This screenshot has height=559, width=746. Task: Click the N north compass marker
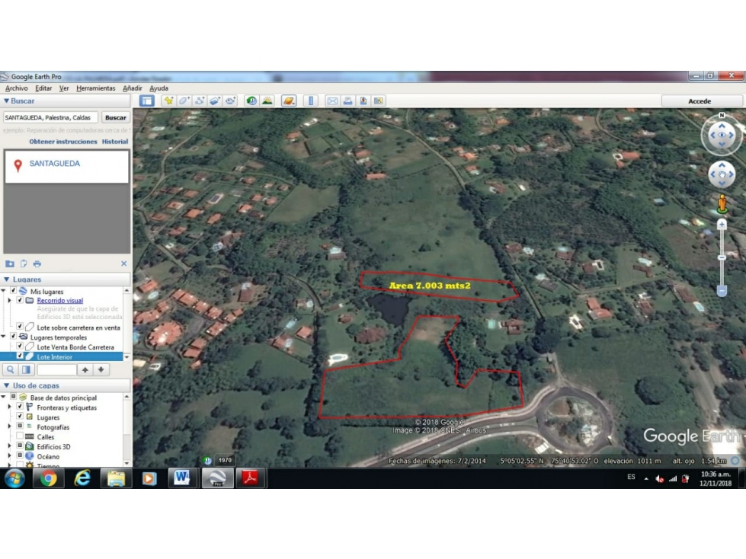722,116
